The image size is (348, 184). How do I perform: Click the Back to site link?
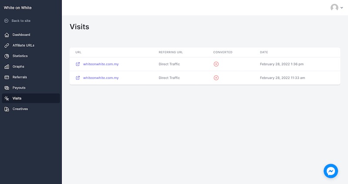(21, 21)
